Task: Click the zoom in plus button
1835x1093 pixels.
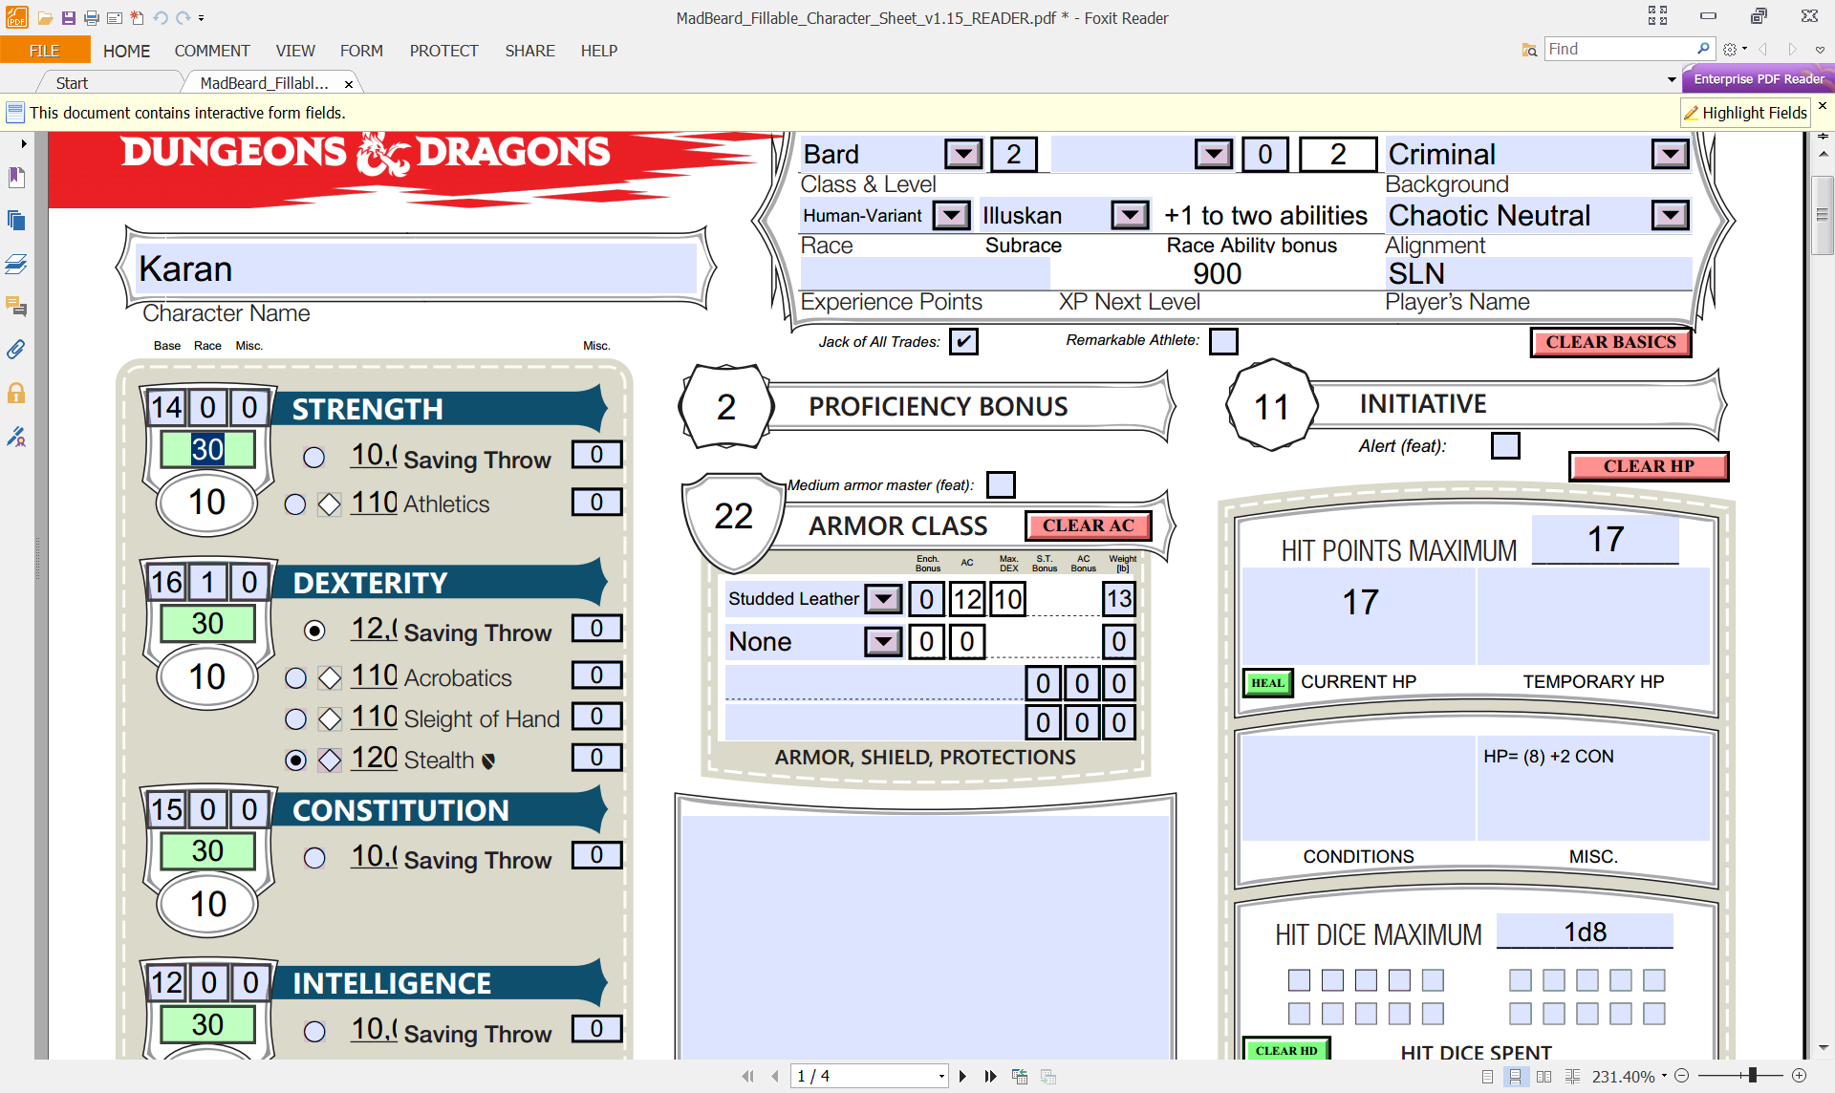Action: [x=1800, y=1076]
